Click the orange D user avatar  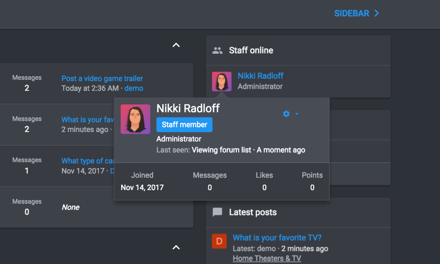pyautogui.click(x=219, y=241)
